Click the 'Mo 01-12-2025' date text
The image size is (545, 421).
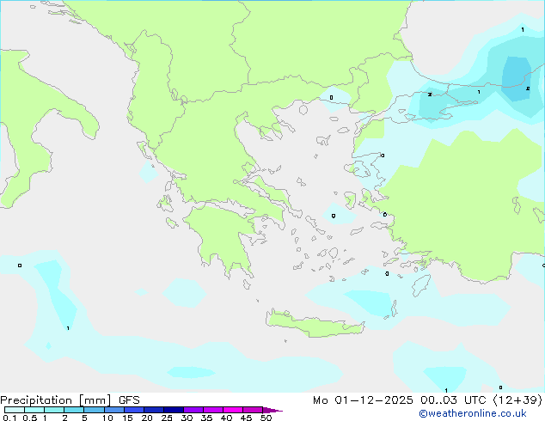(363, 400)
